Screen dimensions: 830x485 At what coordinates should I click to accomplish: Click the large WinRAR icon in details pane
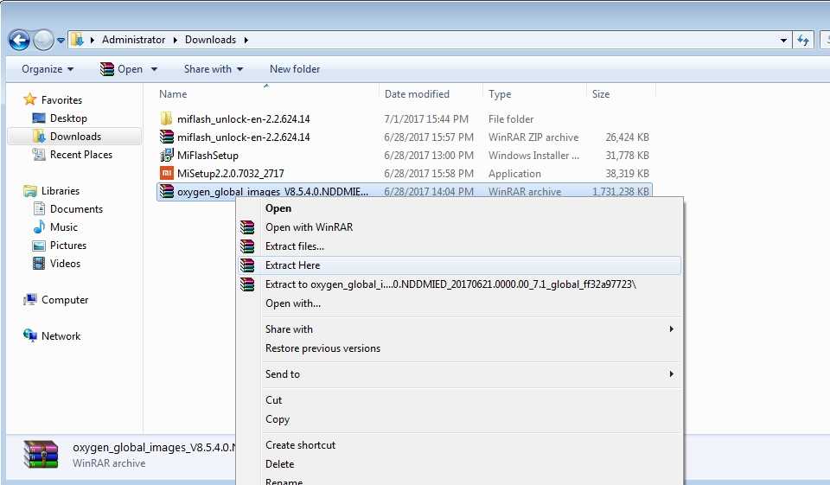(41, 455)
